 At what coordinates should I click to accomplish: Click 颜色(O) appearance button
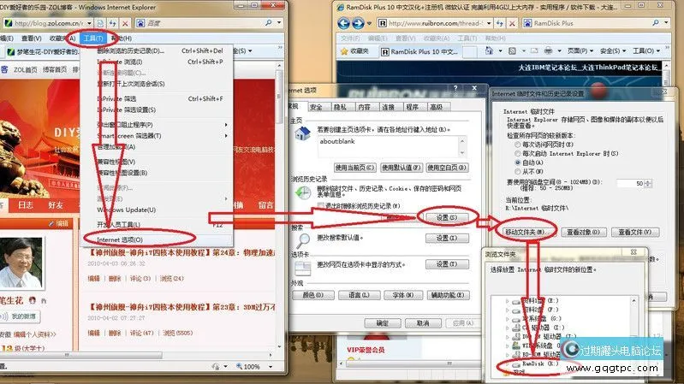pyautogui.click(x=313, y=295)
